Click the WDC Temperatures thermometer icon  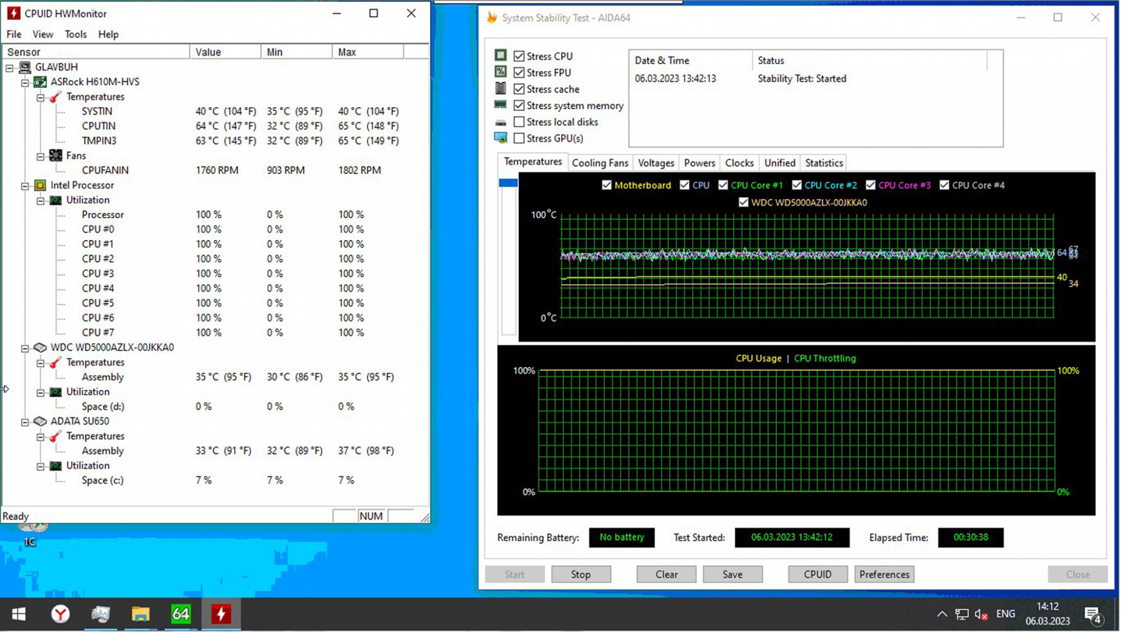tap(55, 362)
